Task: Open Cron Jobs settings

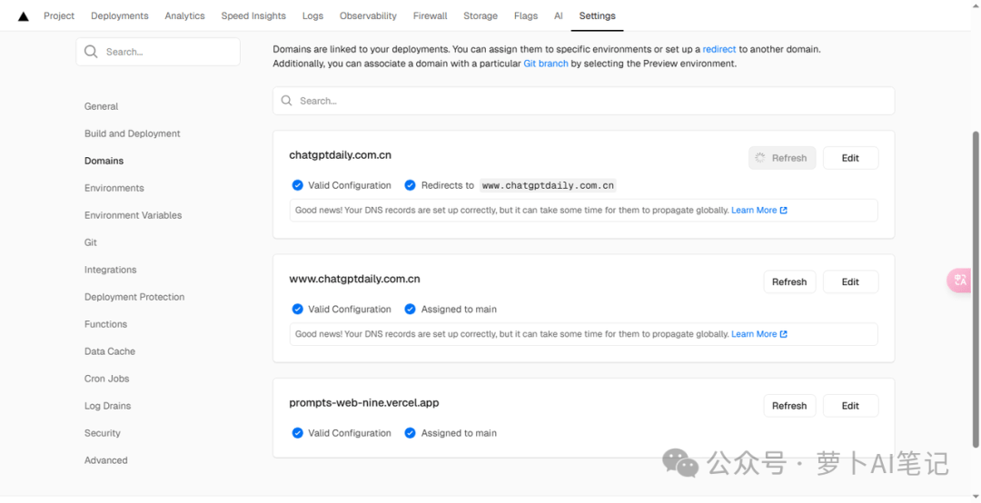Action: [107, 379]
